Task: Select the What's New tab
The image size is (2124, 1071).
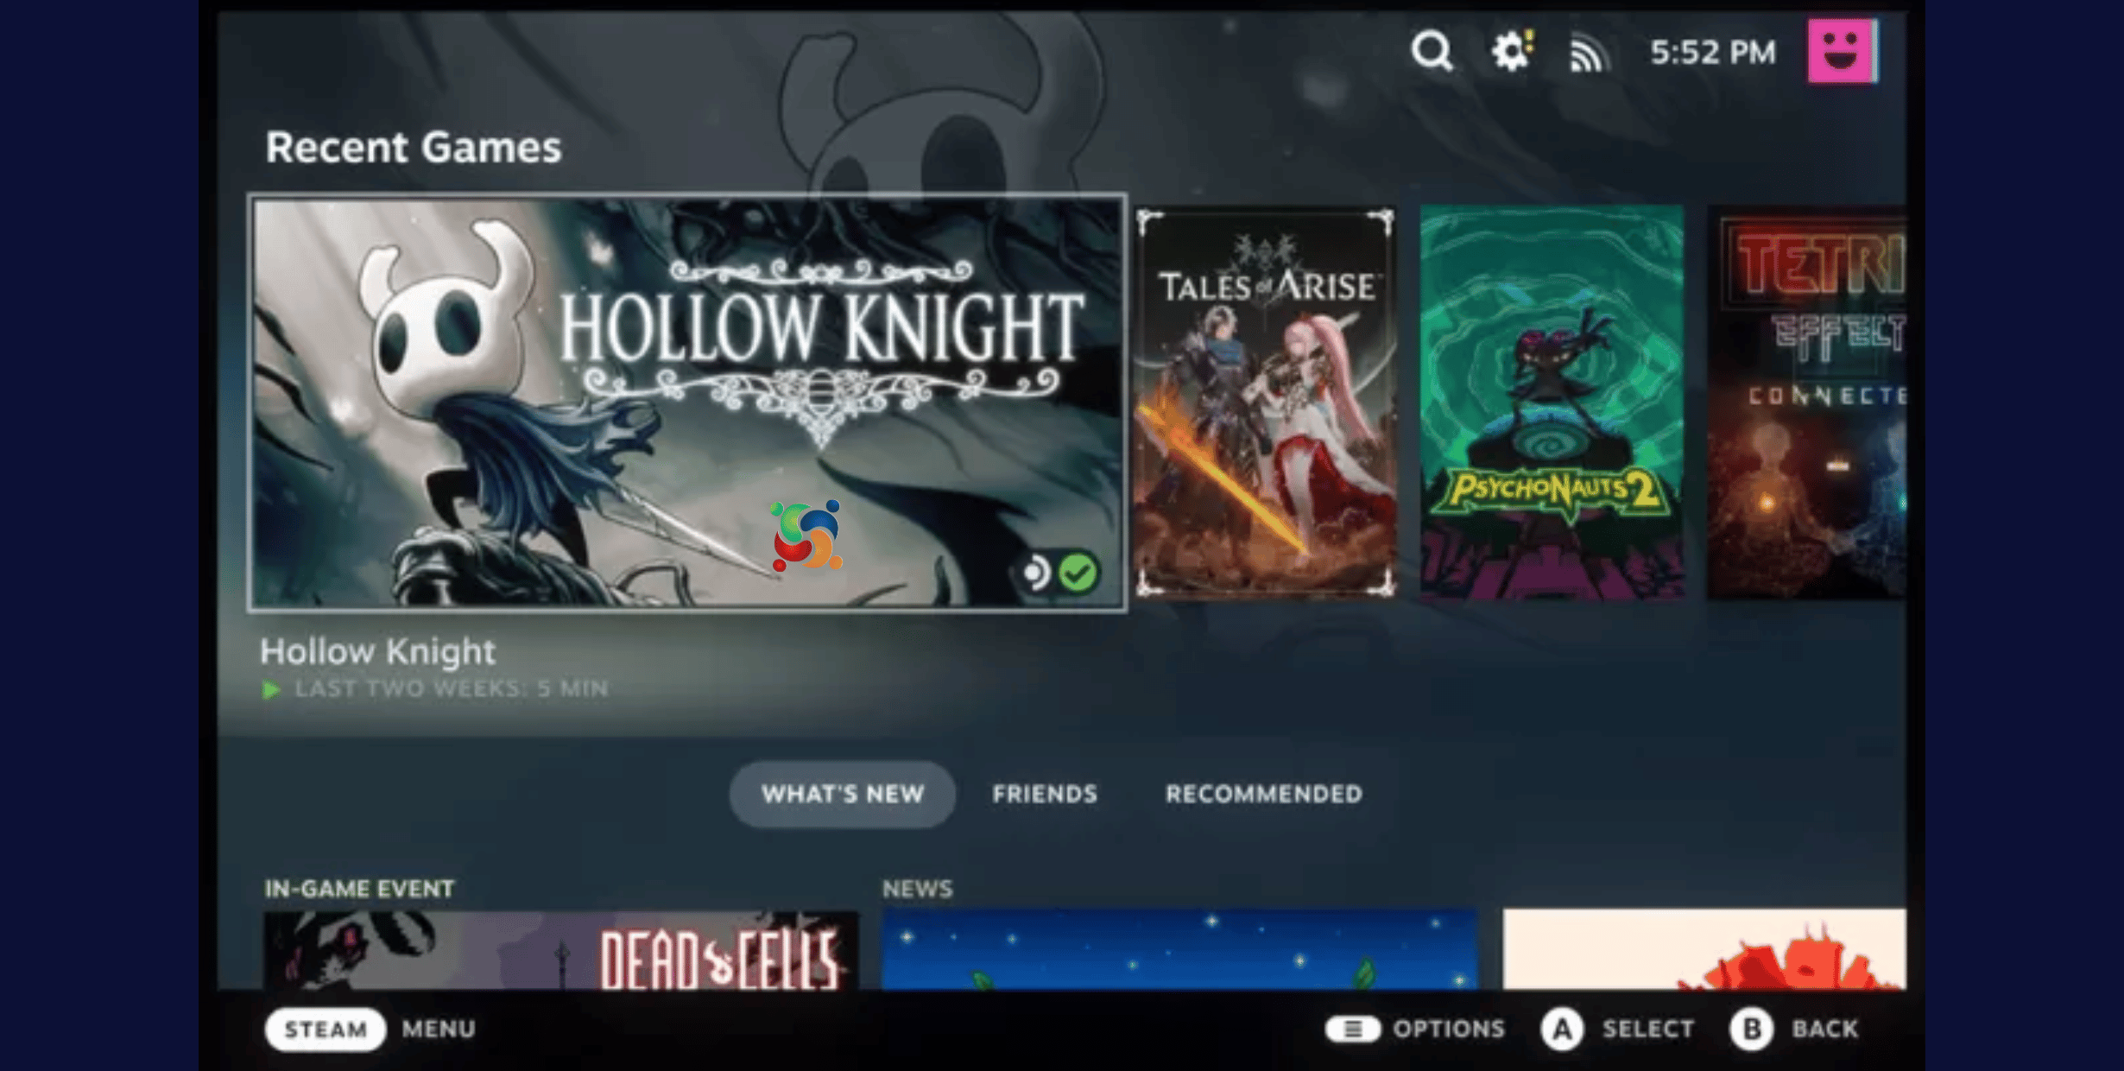Action: point(842,794)
